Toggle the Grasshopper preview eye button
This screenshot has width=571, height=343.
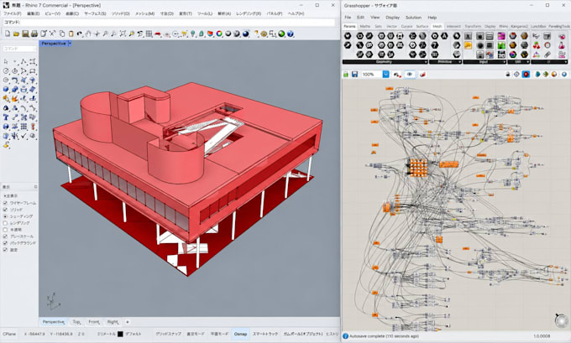[x=410, y=74]
